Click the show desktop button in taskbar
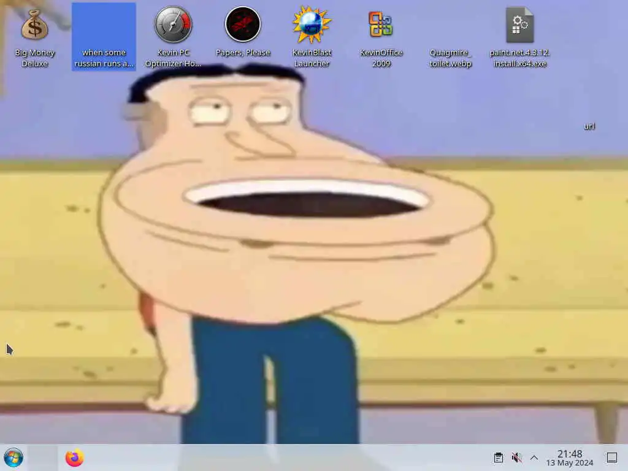Screen dimensions: 628x471 pos(611,458)
